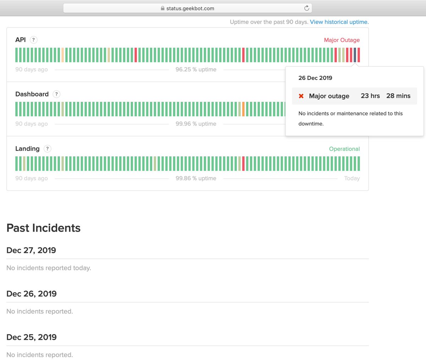This screenshot has height=360, width=426.
Task: Click the red X icon in tooltip
Action: tap(301, 96)
